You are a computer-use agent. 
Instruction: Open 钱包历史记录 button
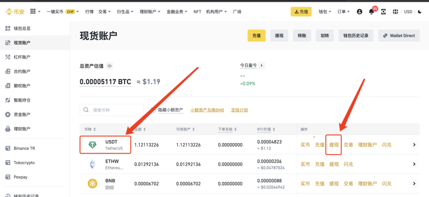(356, 36)
